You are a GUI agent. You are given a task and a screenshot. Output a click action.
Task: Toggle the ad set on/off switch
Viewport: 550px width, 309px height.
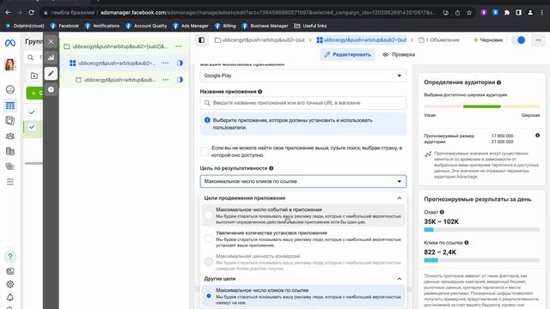point(518,40)
